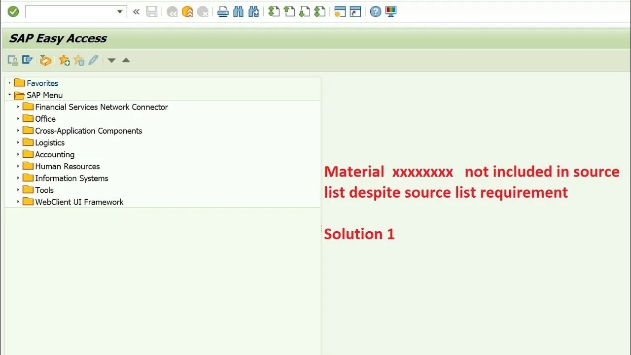Select the SAP Menu folder label
Image resolution: width=631 pixels, height=355 pixels.
pyautogui.click(x=45, y=95)
